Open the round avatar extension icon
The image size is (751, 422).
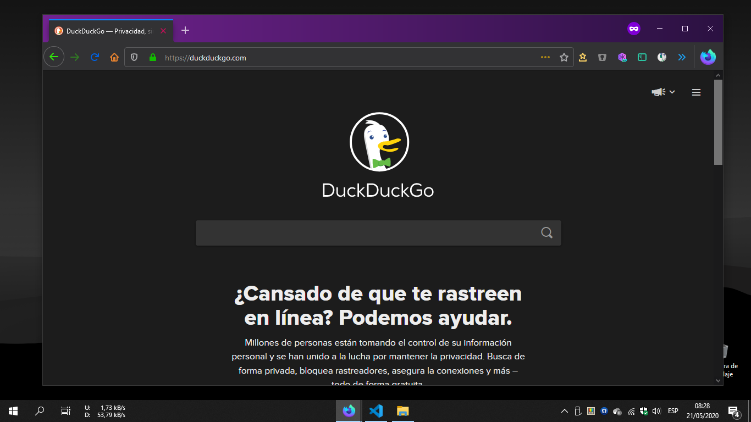point(662,57)
